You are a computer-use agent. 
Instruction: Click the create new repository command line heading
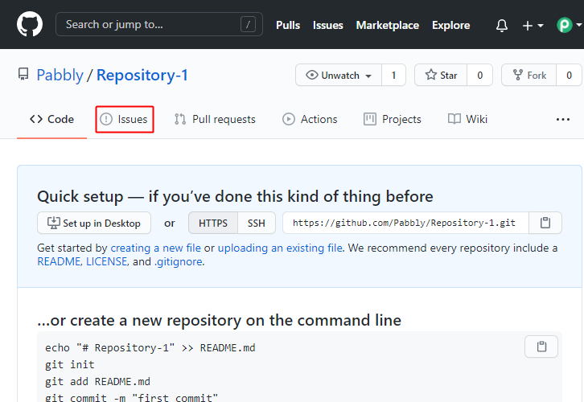point(220,321)
